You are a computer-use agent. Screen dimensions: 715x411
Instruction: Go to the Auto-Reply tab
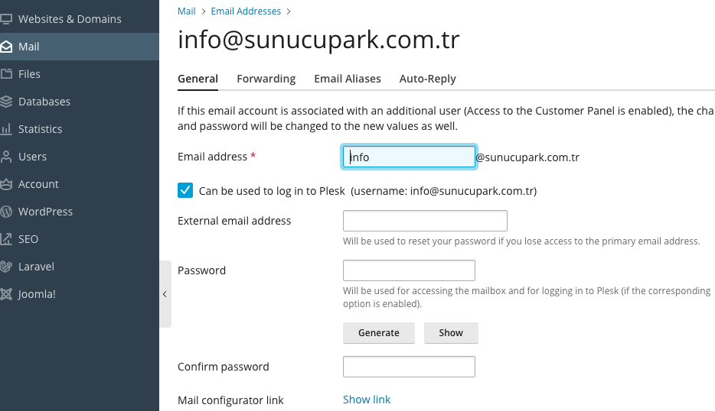click(x=427, y=79)
